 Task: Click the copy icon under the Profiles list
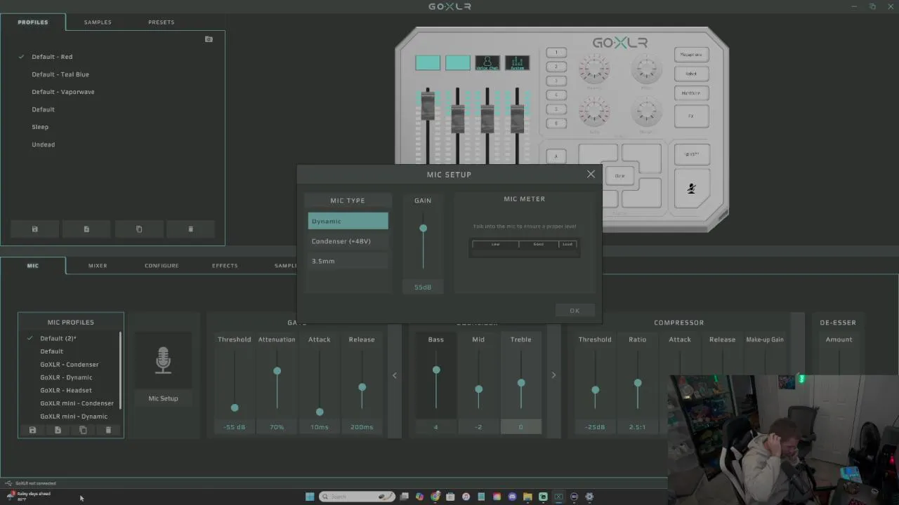point(138,229)
